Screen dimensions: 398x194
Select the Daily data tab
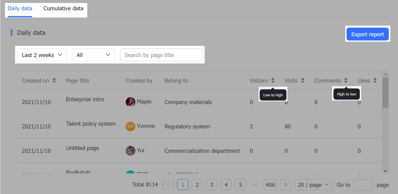point(20,8)
